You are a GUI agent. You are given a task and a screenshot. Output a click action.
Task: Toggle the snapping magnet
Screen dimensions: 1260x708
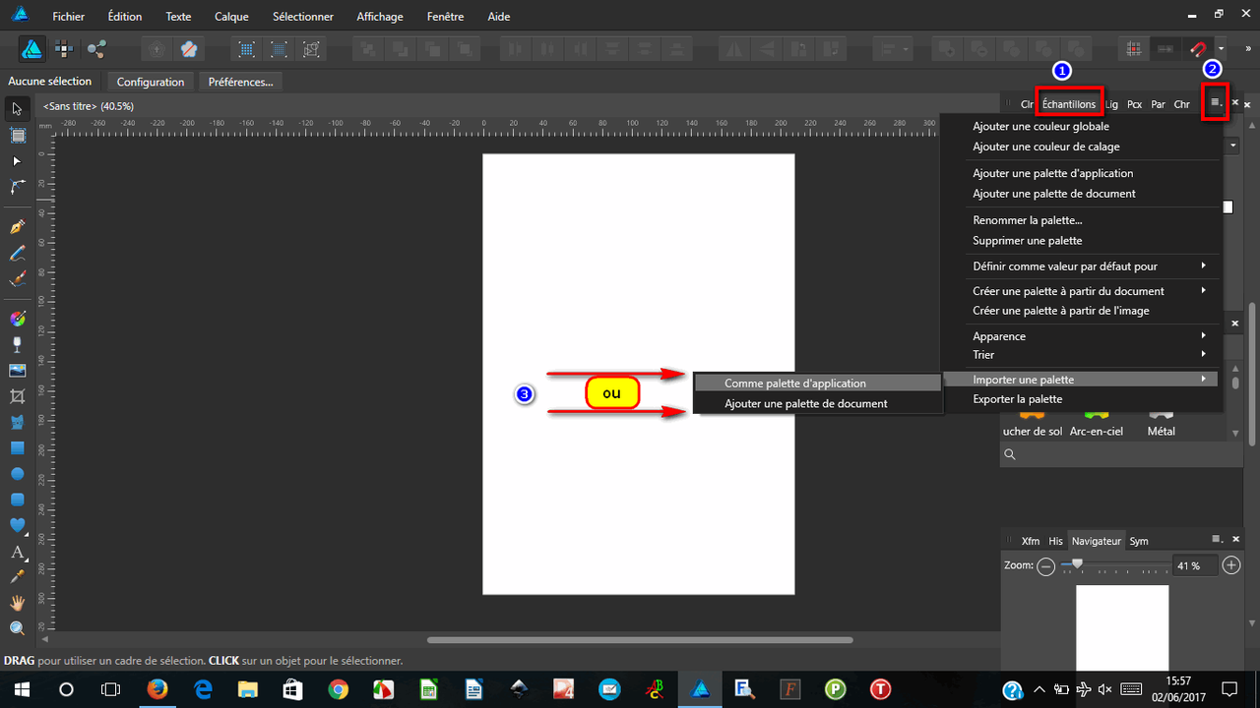point(1198,48)
